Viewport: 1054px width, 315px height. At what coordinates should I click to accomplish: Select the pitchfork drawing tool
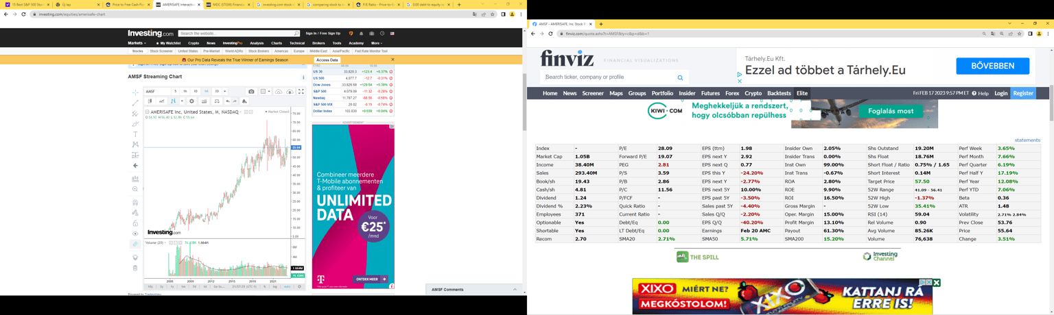coord(135,114)
